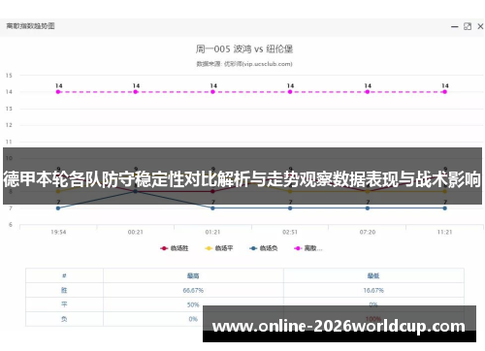This screenshot has height=351, width=485.
Task: Click the 最高 column header
Action: pyautogui.click(x=193, y=275)
